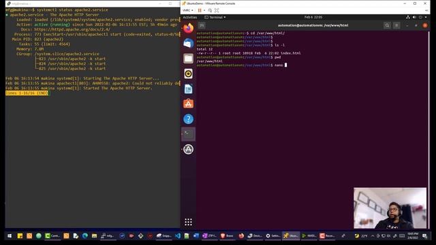Open the Brave browser taskbar item
Screen dimensions: 436x245
[227, 236]
